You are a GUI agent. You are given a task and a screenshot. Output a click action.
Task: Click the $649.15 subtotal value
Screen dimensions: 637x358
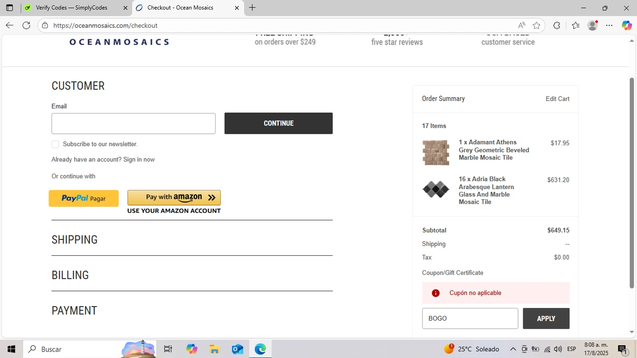point(558,230)
